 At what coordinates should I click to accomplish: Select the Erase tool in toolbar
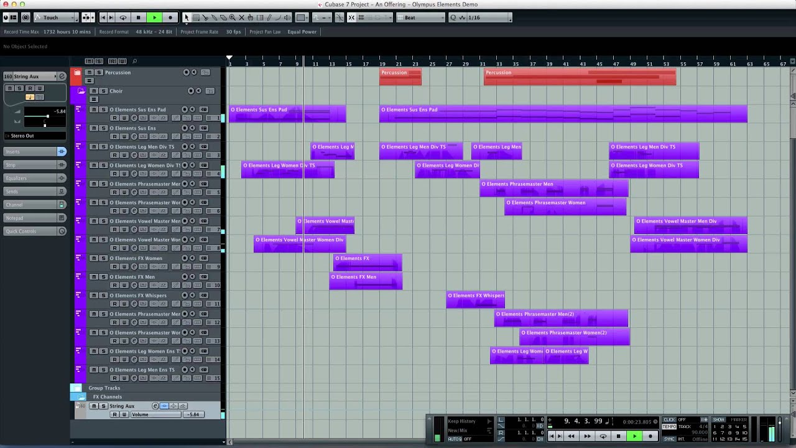pos(223,17)
